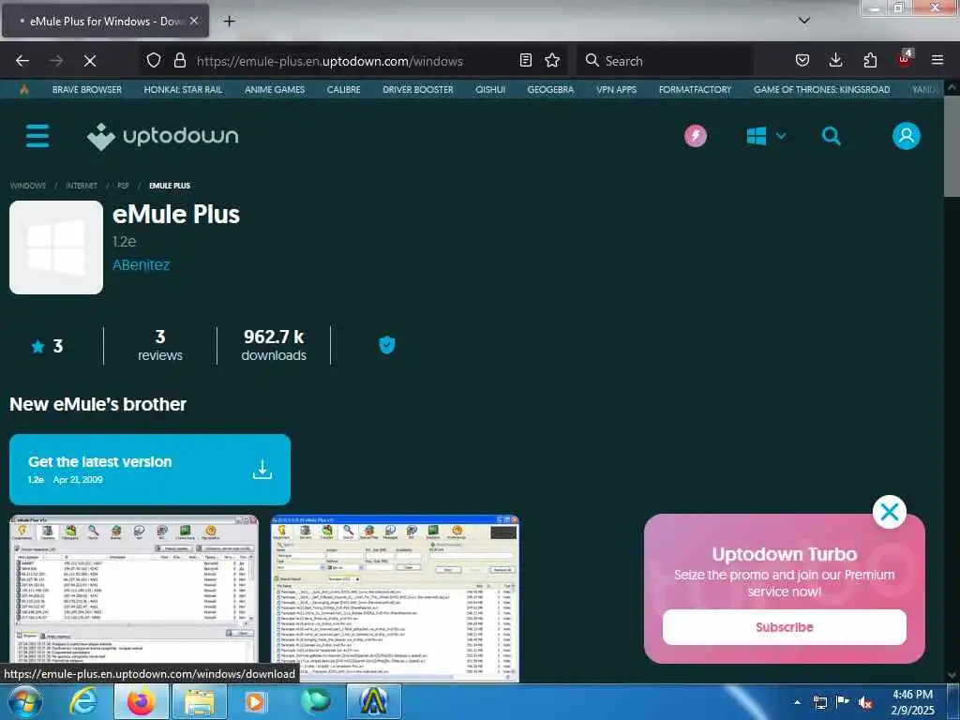The image size is (960, 720).
Task: Open Windows Media Player taskbar icon
Action: (255, 701)
